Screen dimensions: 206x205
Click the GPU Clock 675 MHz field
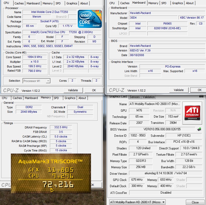click(137, 179)
